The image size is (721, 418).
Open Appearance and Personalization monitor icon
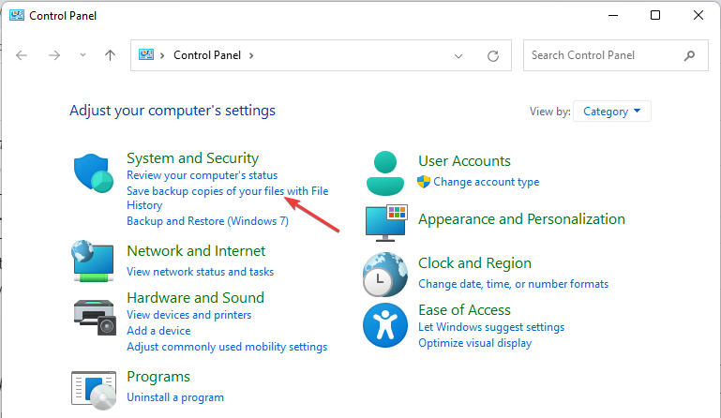(x=386, y=221)
